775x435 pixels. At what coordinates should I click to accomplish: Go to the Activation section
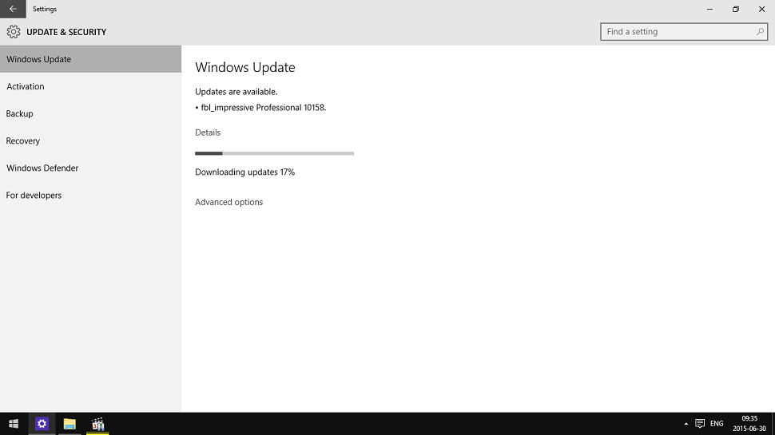tap(26, 86)
